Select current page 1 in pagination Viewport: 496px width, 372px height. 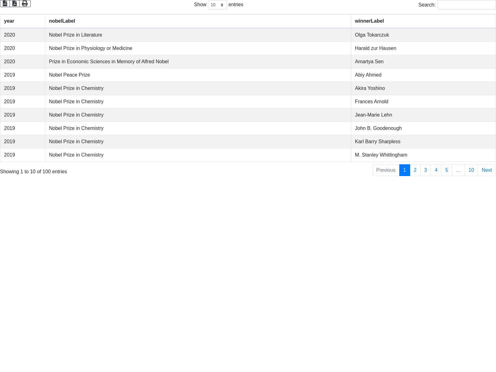coord(405,170)
